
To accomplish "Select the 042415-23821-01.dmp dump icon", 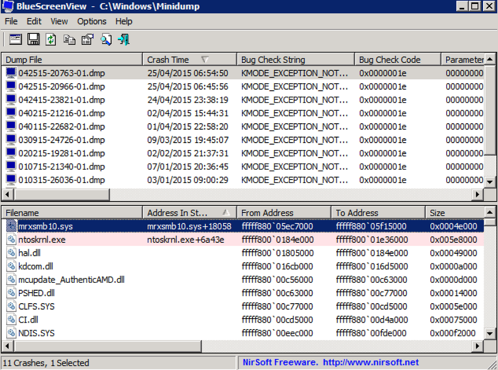I will coord(11,100).
